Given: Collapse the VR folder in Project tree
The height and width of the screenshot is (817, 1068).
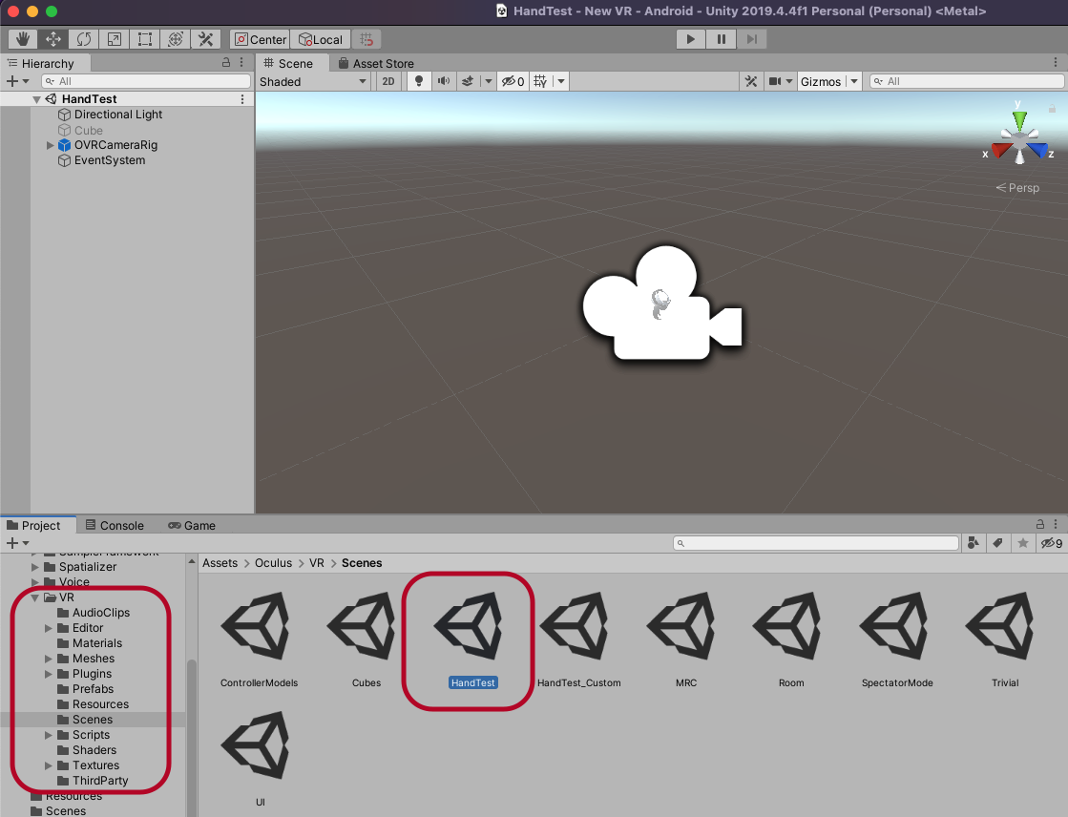Looking at the screenshot, I should pyautogui.click(x=34, y=597).
